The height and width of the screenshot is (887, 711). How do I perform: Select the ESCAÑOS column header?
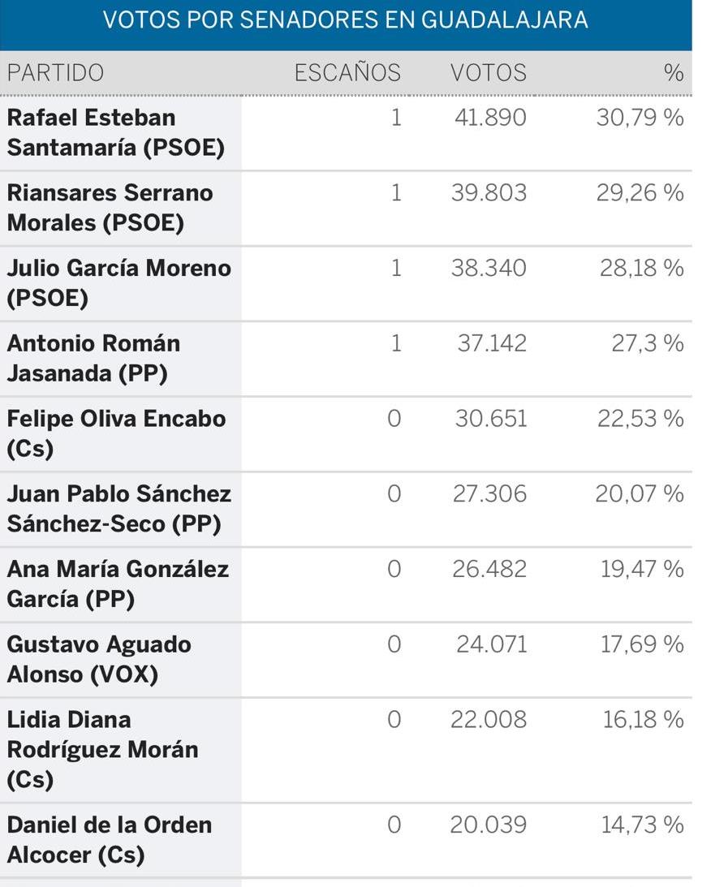[x=347, y=73]
